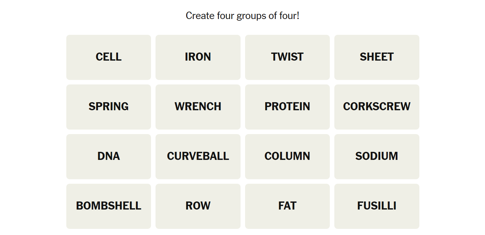Toggle the PROTEIN tile selection
485x235 pixels.
pos(287,107)
